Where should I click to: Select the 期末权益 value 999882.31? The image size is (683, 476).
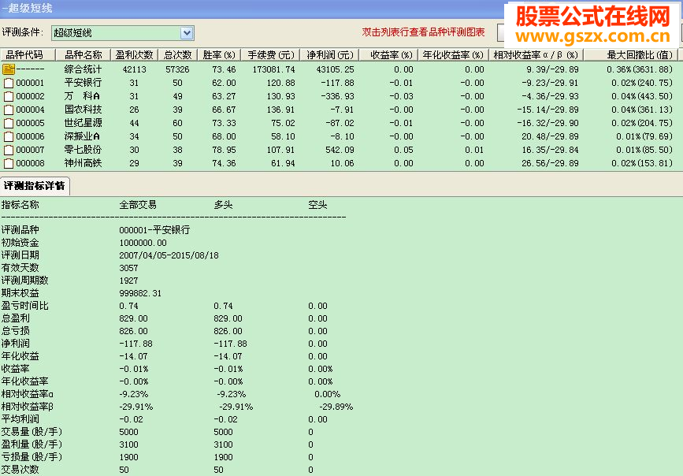coord(140,294)
